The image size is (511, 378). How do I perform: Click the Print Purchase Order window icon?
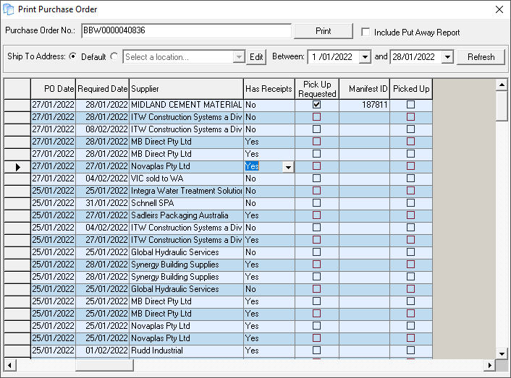(9, 9)
